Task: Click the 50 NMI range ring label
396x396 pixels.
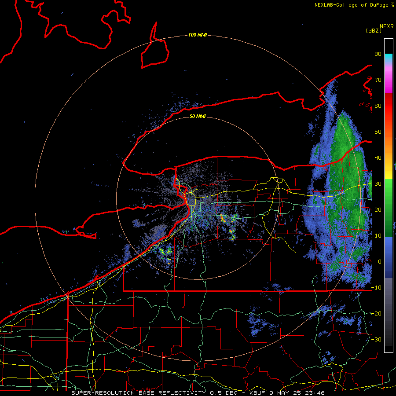Action: click(198, 116)
